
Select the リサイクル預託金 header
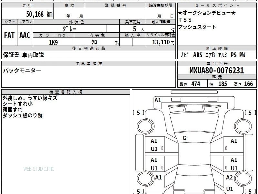tap(161, 35)
